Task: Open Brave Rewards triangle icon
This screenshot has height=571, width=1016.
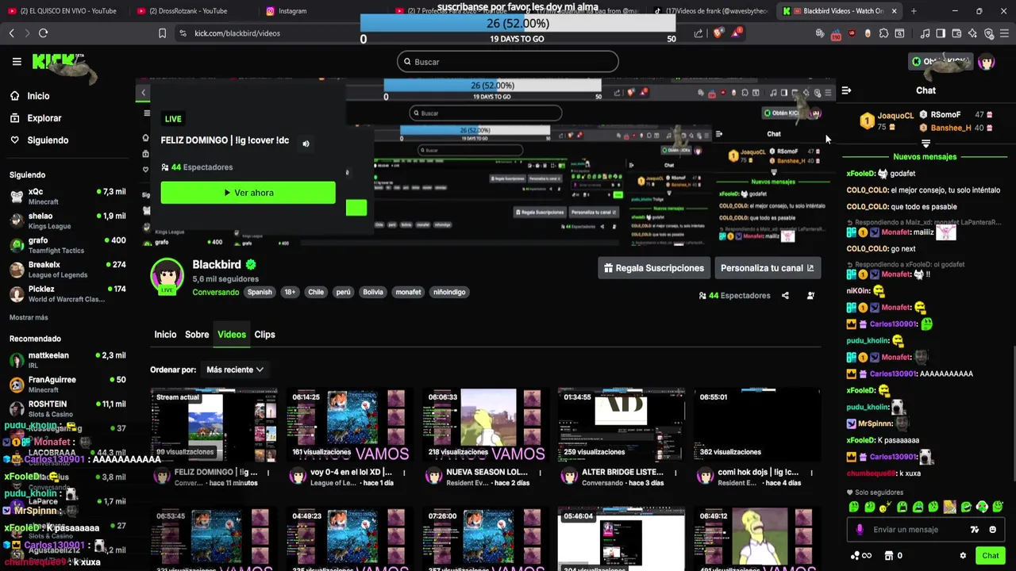Action: 737,33
